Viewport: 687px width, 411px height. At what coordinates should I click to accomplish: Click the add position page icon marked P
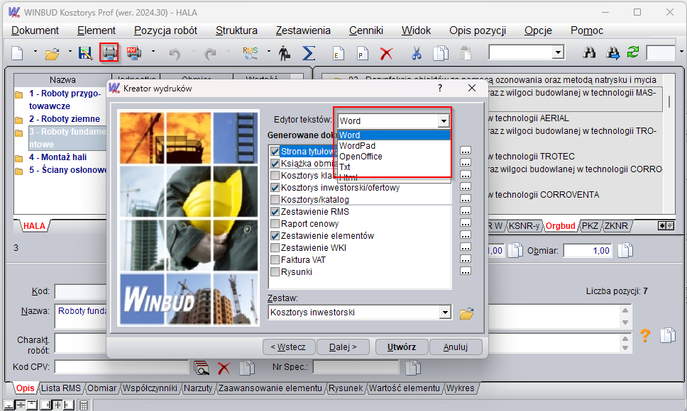363,53
